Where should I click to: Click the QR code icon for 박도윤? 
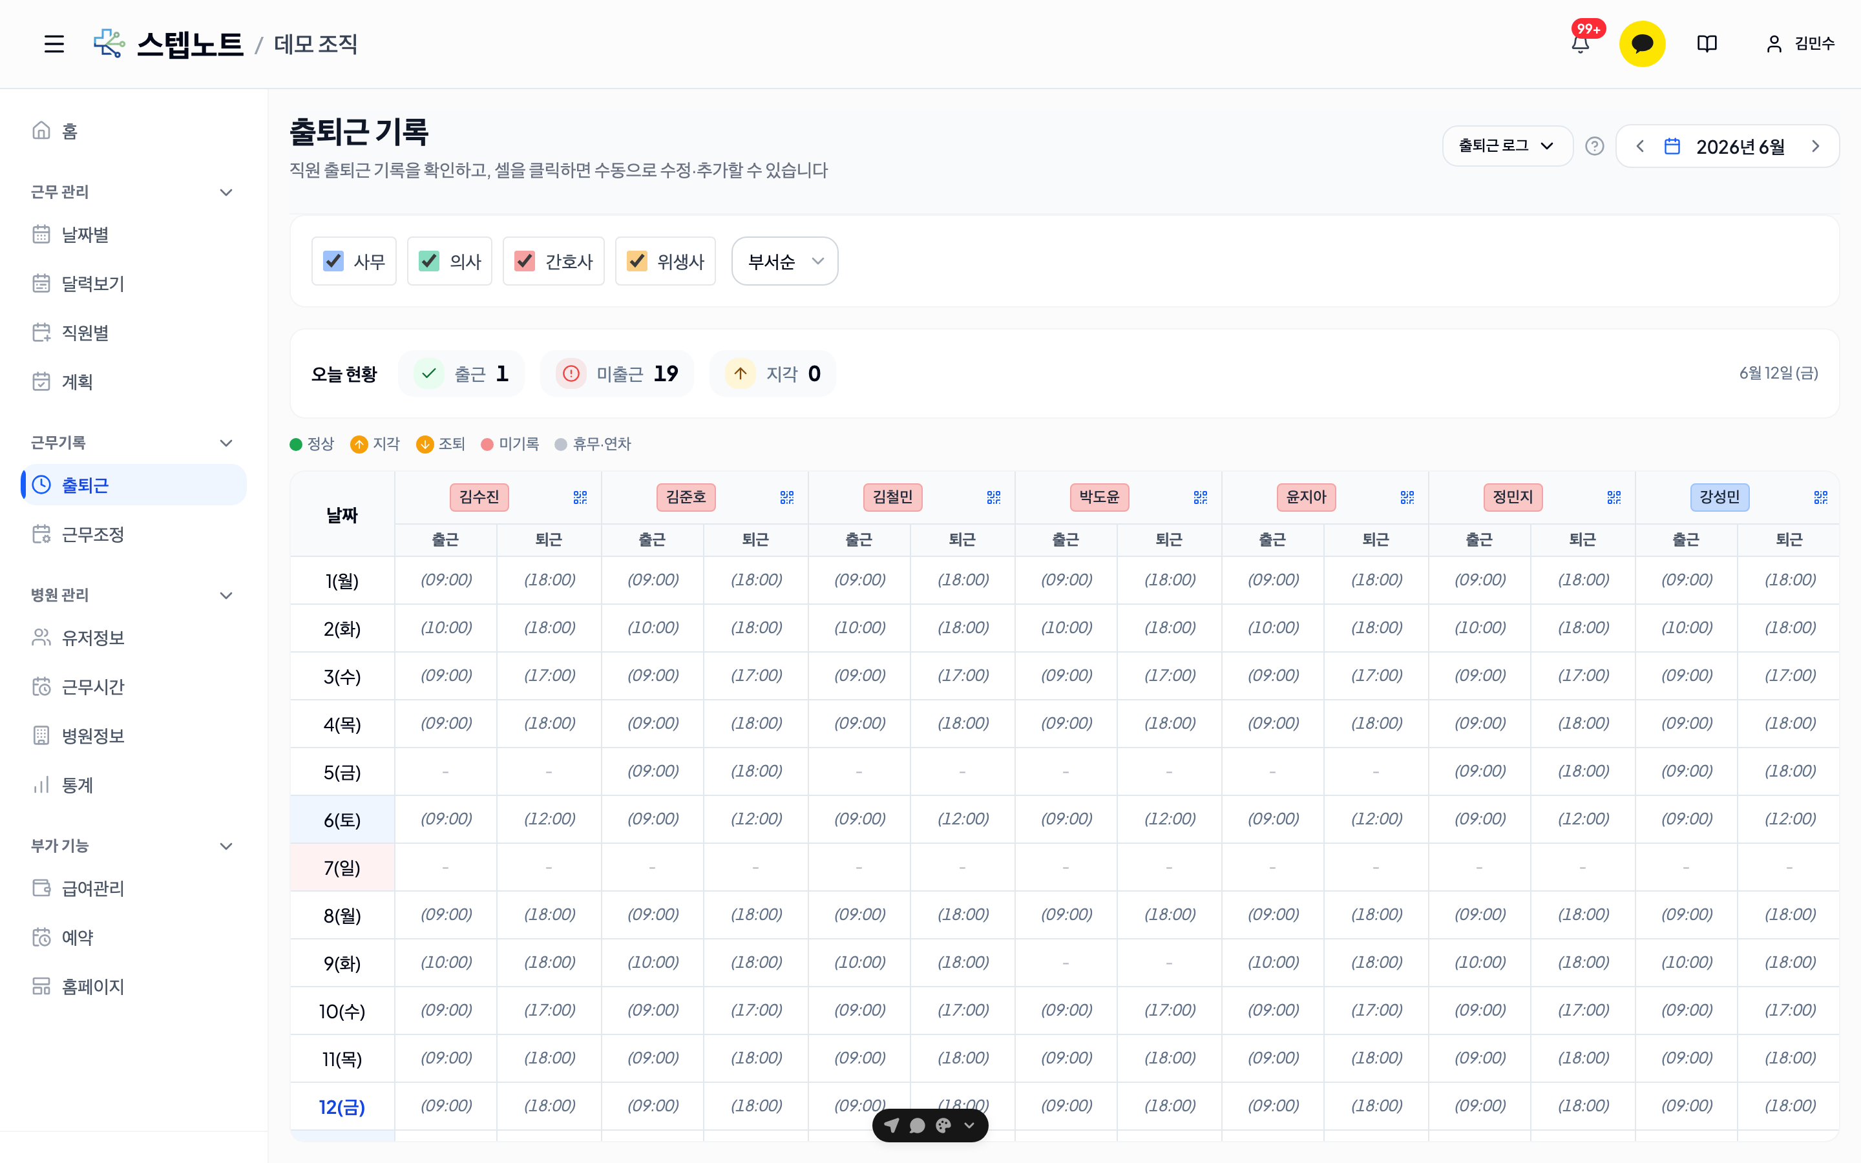tap(1201, 498)
